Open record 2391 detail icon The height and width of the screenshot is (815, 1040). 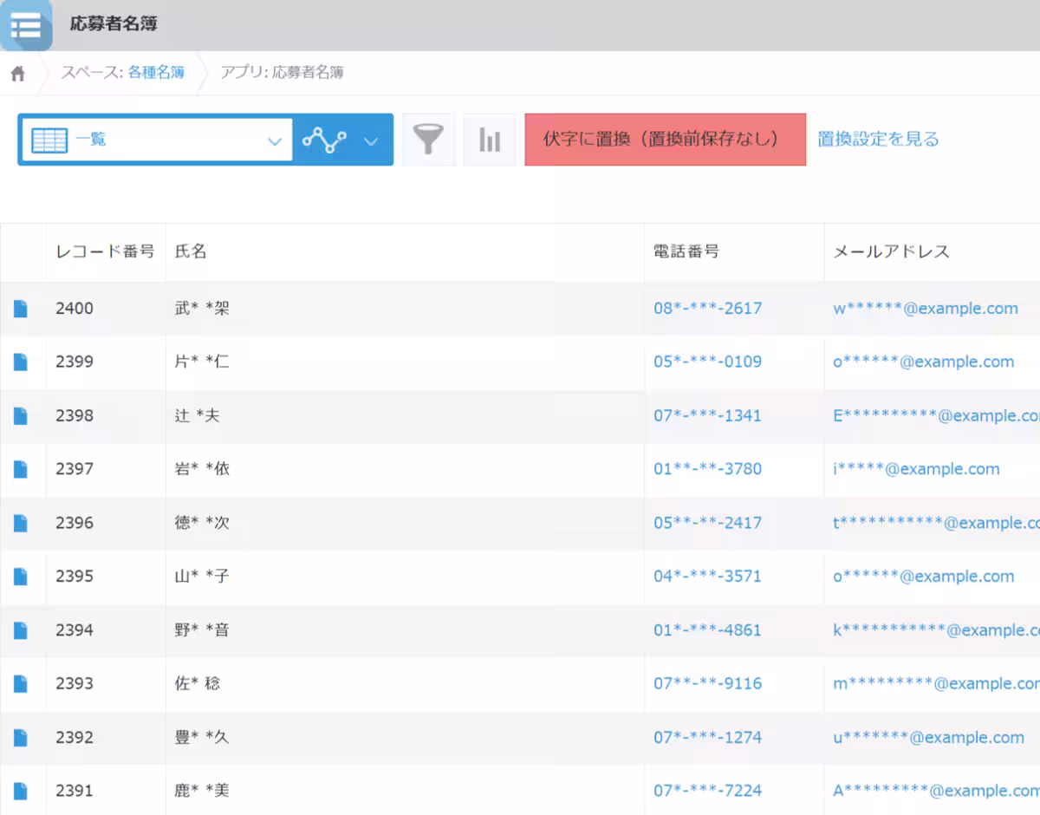click(x=20, y=791)
